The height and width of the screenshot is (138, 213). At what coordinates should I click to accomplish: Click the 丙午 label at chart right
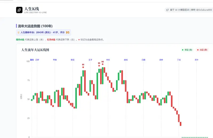point(196,60)
